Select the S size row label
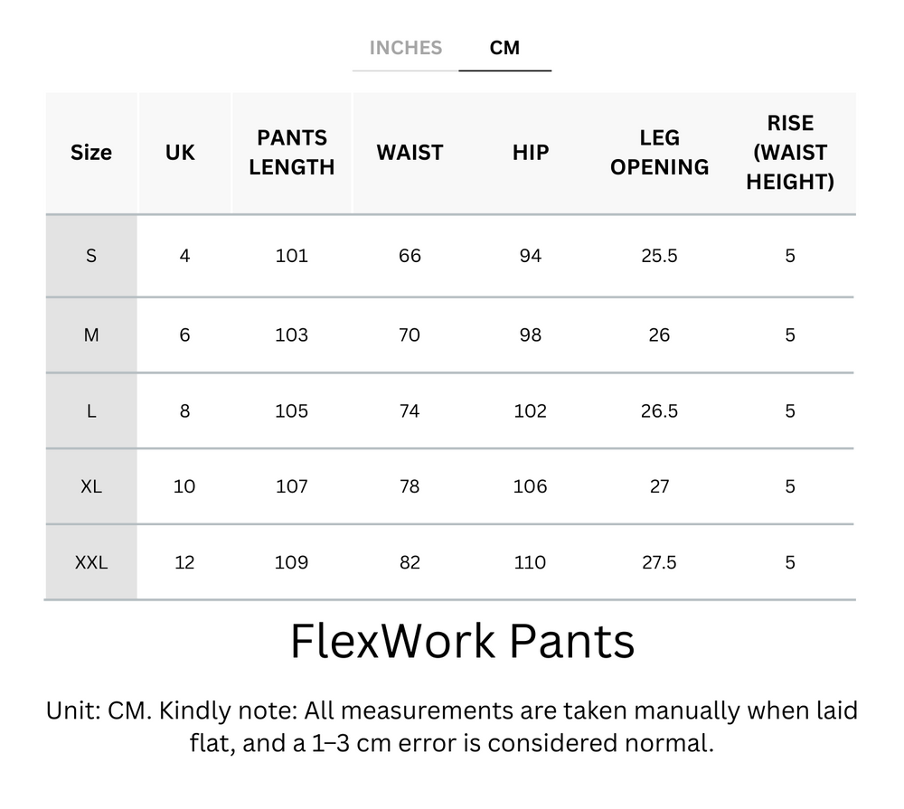This screenshot has width=904, height=809. 90,256
